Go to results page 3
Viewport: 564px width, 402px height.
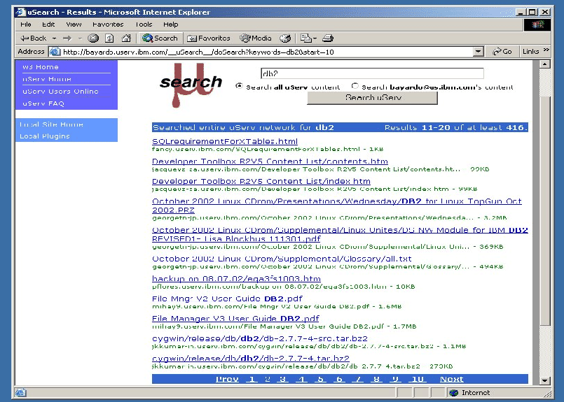pos(283,379)
